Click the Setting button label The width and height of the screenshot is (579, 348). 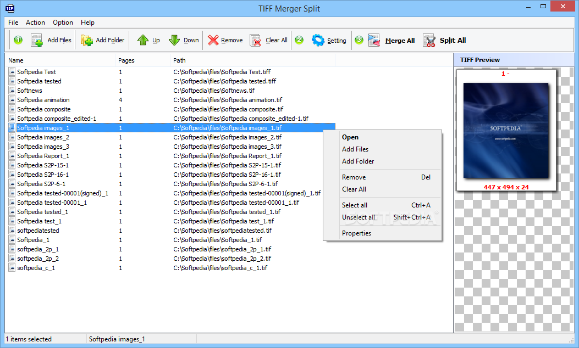click(x=337, y=41)
